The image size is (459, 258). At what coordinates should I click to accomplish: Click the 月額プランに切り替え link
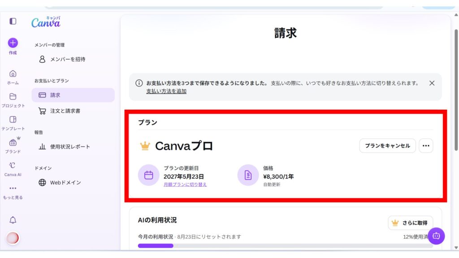pyautogui.click(x=185, y=185)
